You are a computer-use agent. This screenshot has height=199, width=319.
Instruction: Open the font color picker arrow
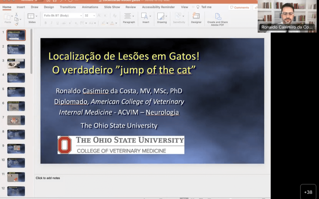[116, 23]
